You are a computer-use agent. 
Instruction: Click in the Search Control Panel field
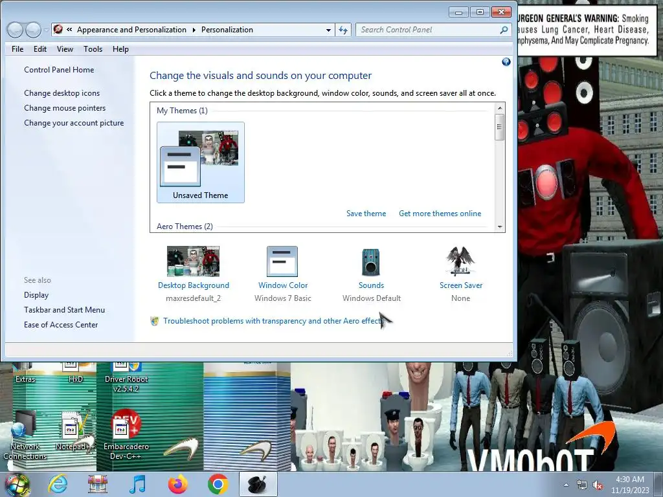tap(427, 30)
